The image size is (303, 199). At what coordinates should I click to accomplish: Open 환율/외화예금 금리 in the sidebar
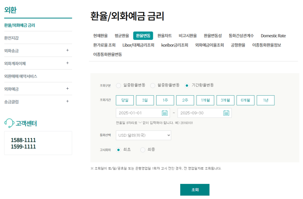click(20, 25)
